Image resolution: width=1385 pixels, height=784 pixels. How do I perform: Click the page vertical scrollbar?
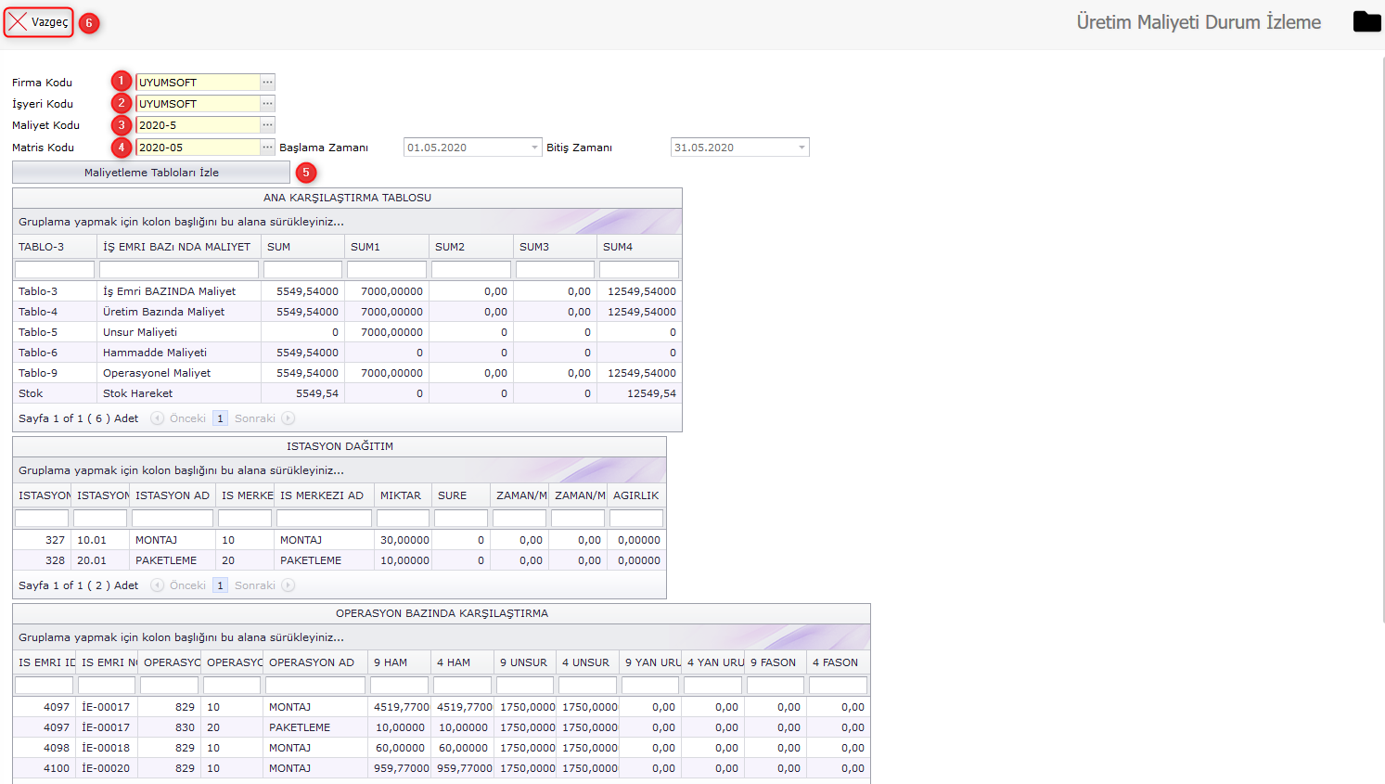click(1382, 339)
